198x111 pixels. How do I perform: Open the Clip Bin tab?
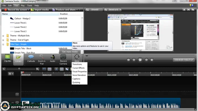click(8, 58)
